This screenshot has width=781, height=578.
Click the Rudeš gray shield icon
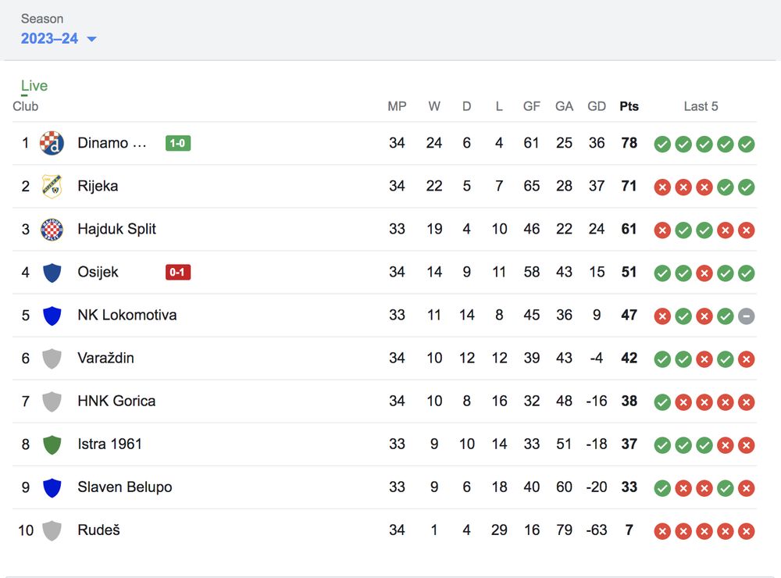point(52,530)
